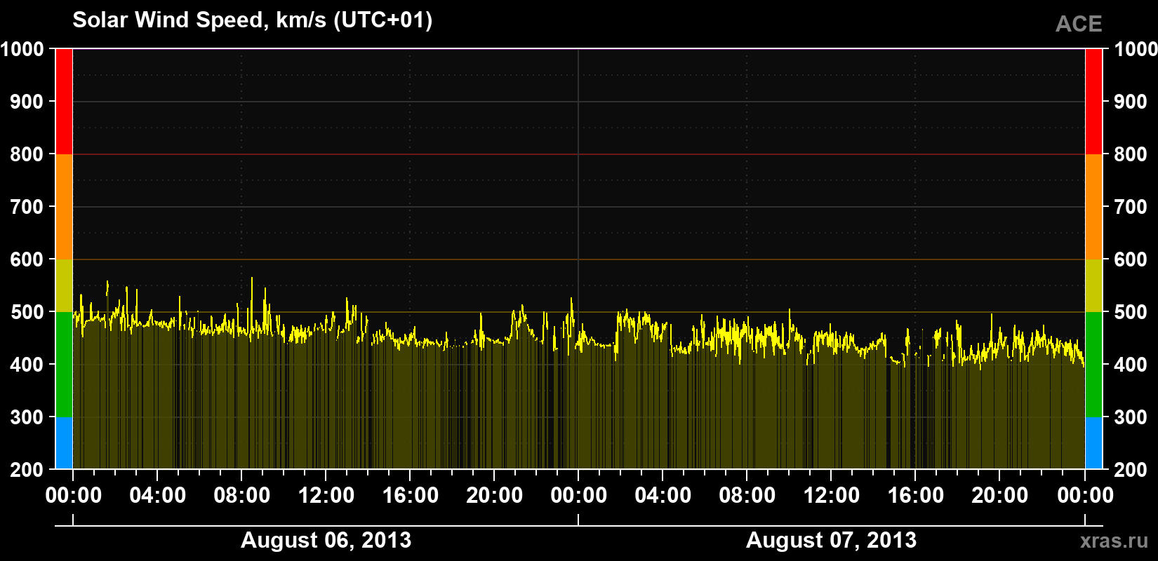Click the first 08:00 time axis label

click(242, 495)
